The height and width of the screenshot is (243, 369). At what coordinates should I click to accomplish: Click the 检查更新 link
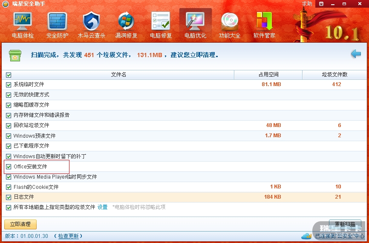click(69, 236)
